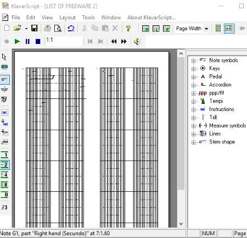
Task: Open the Tools menu
Action: click(88, 18)
